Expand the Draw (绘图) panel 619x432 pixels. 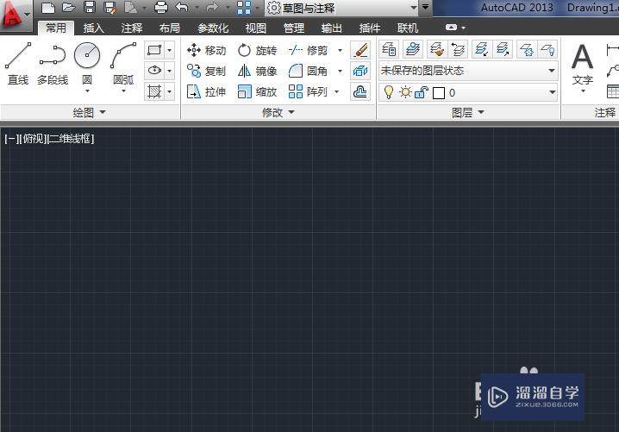pyautogui.click(x=90, y=113)
